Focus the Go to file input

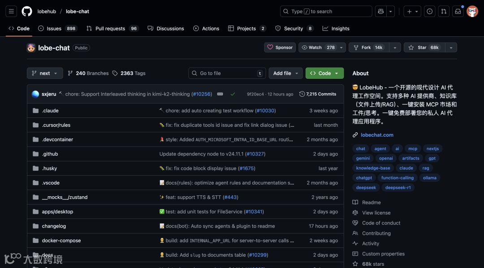(227, 73)
